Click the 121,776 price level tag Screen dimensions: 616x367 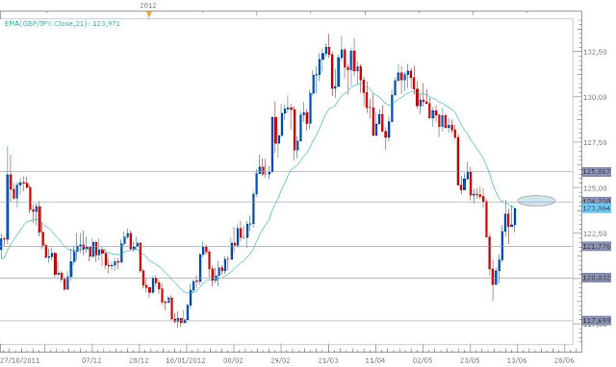tap(597, 246)
